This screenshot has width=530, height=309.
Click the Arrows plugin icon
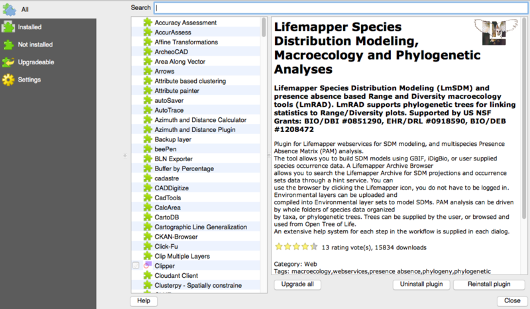148,72
